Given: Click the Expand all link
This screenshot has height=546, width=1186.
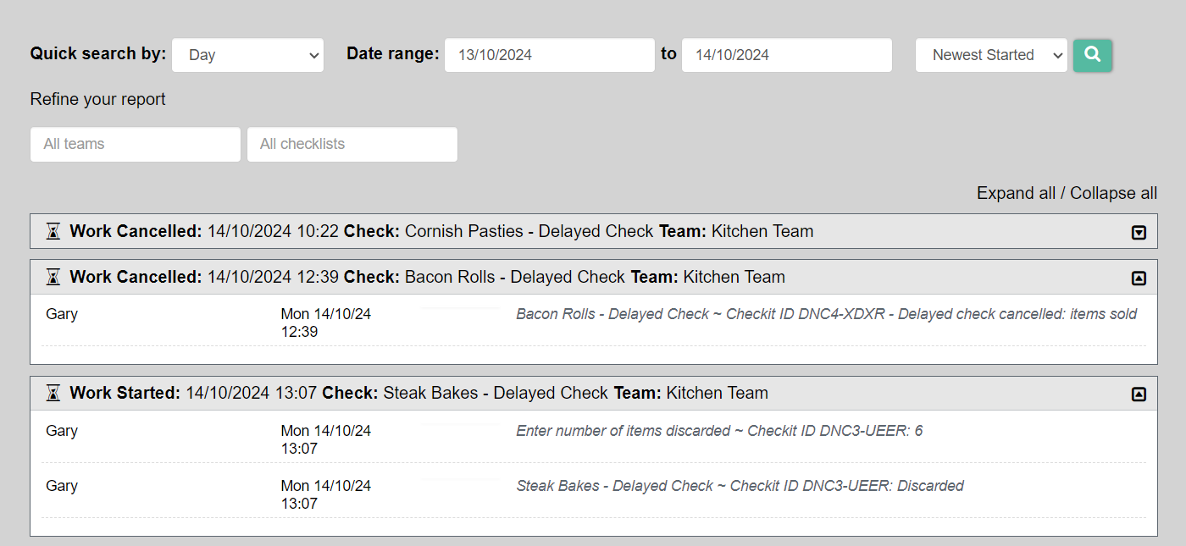Looking at the screenshot, I should point(1016,193).
